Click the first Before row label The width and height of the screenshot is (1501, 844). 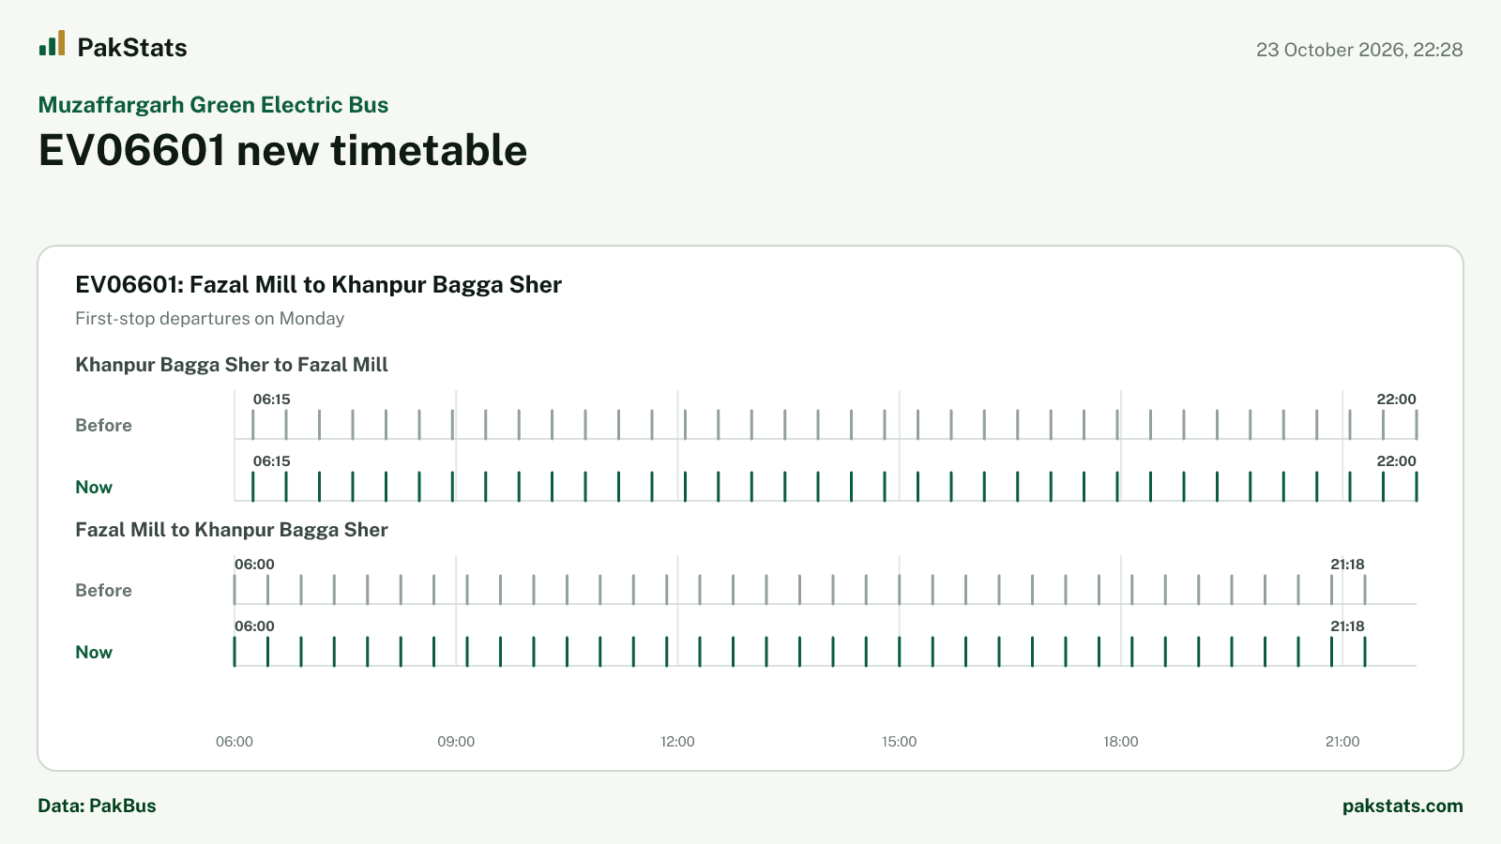103,426
